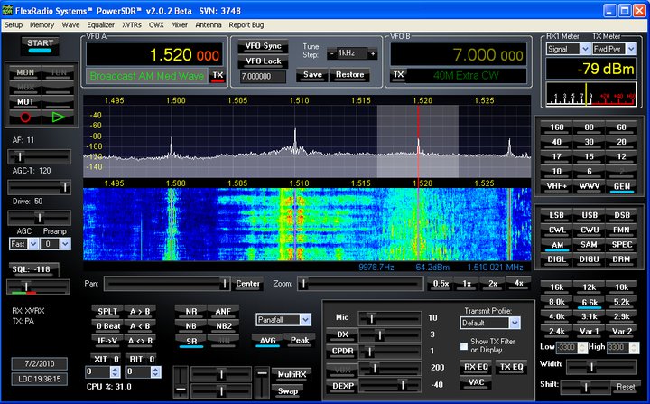
Task: Click the XIT value stepper arrows
Action: click(x=115, y=372)
